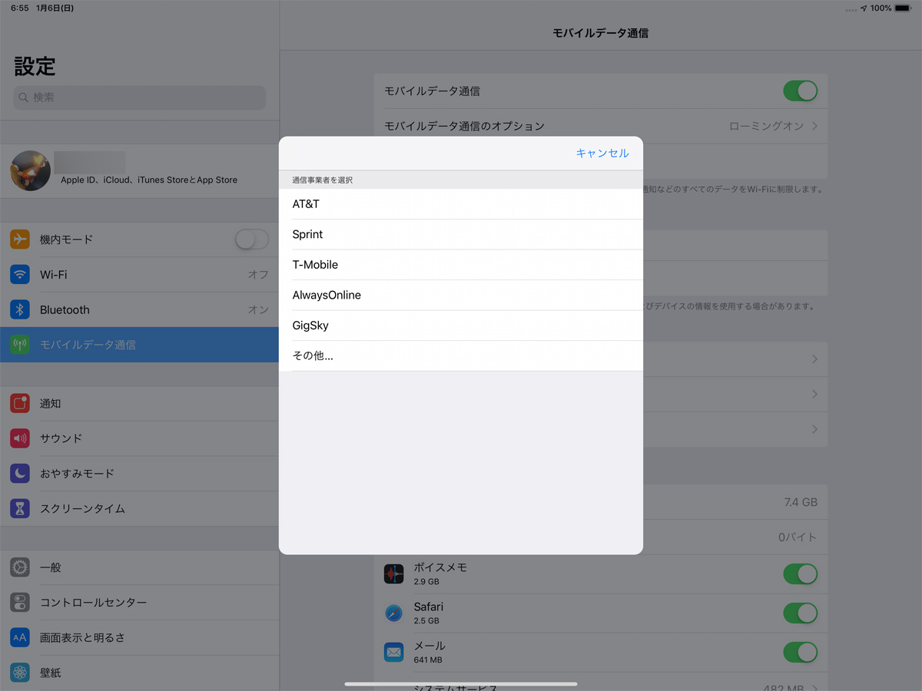Open スクリーンタイム settings
Screen dimensions: 922x691
(x=139, y=508)
